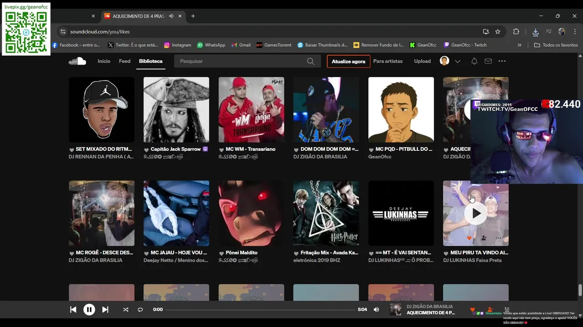Open the GeanOfcc artist link under MC PQD
This screenshot has width=583, height=327.
pyautogui.click(x=380, y=157)
